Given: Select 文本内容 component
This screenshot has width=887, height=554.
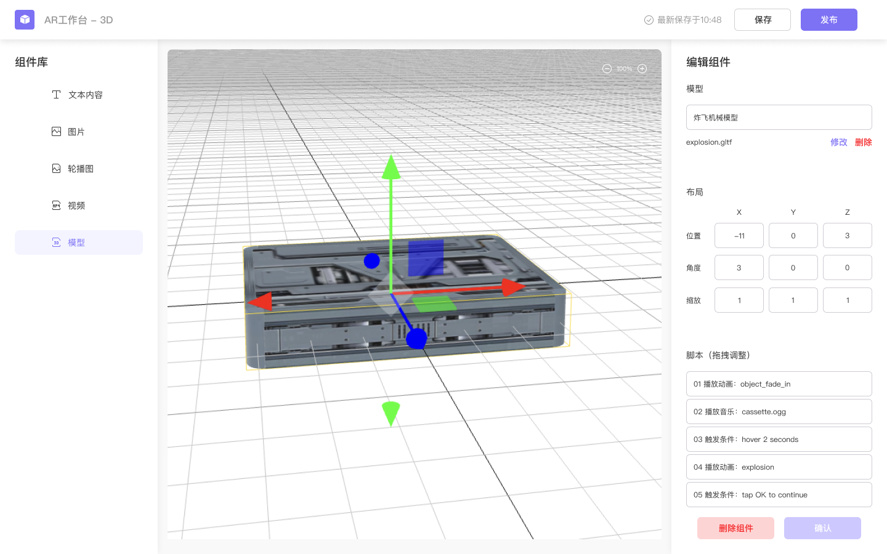Looking at the screenshot, I should point(79,95).
